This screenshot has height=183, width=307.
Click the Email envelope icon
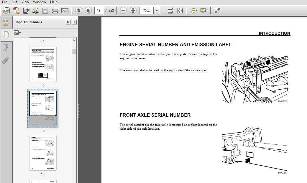pyautogui.click(x=65, y=11)
